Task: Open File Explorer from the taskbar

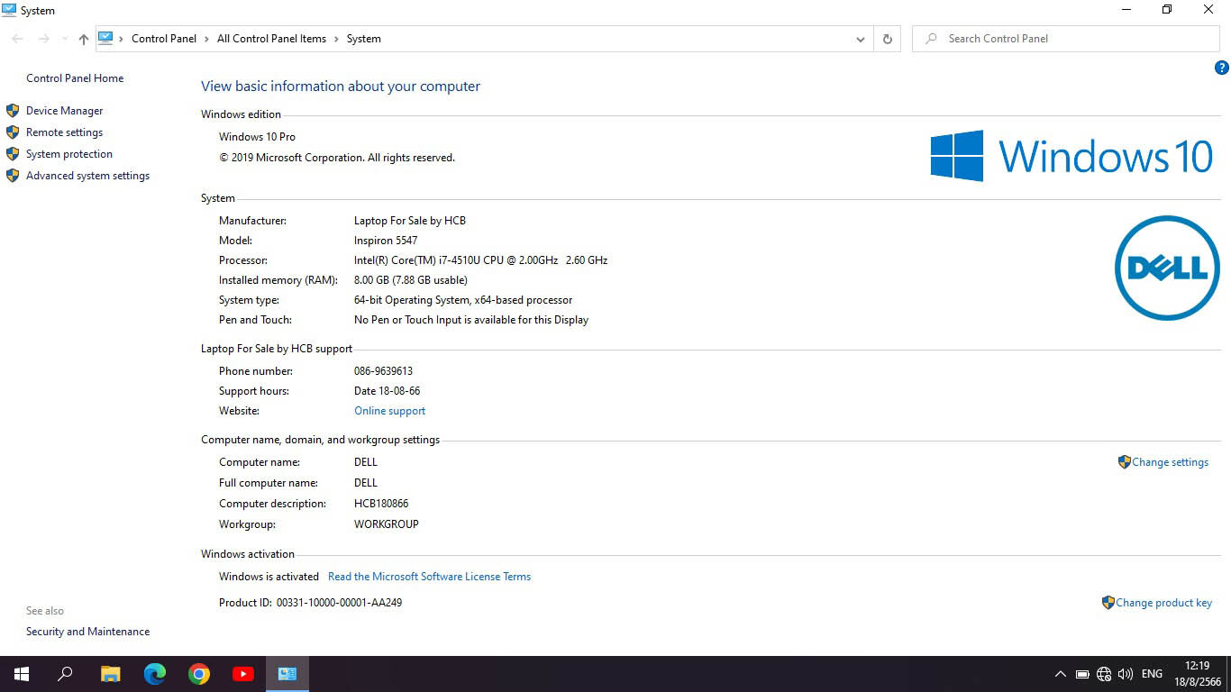Action: (110, 674)
